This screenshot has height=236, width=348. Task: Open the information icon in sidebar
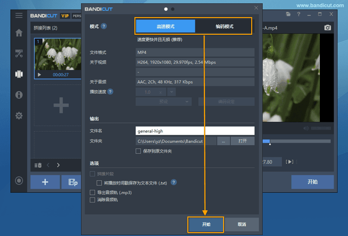(x=19, y=95)
